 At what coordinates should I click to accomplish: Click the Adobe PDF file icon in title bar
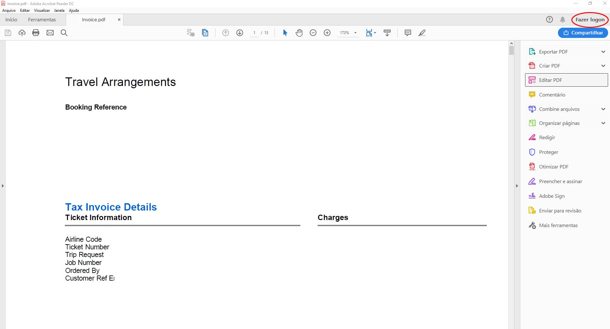[x=3, y=4]
